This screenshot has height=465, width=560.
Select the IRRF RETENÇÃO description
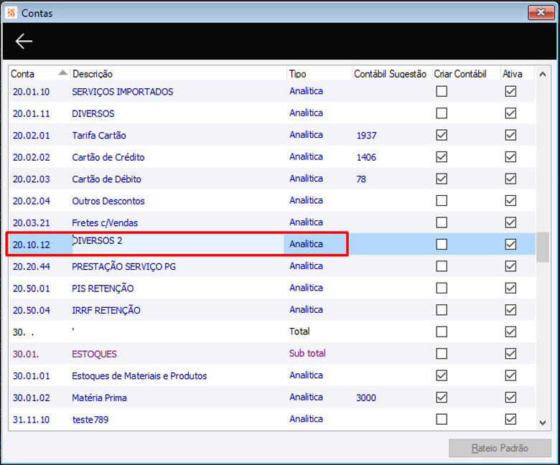pyautogui.click(x=106, y=310)
